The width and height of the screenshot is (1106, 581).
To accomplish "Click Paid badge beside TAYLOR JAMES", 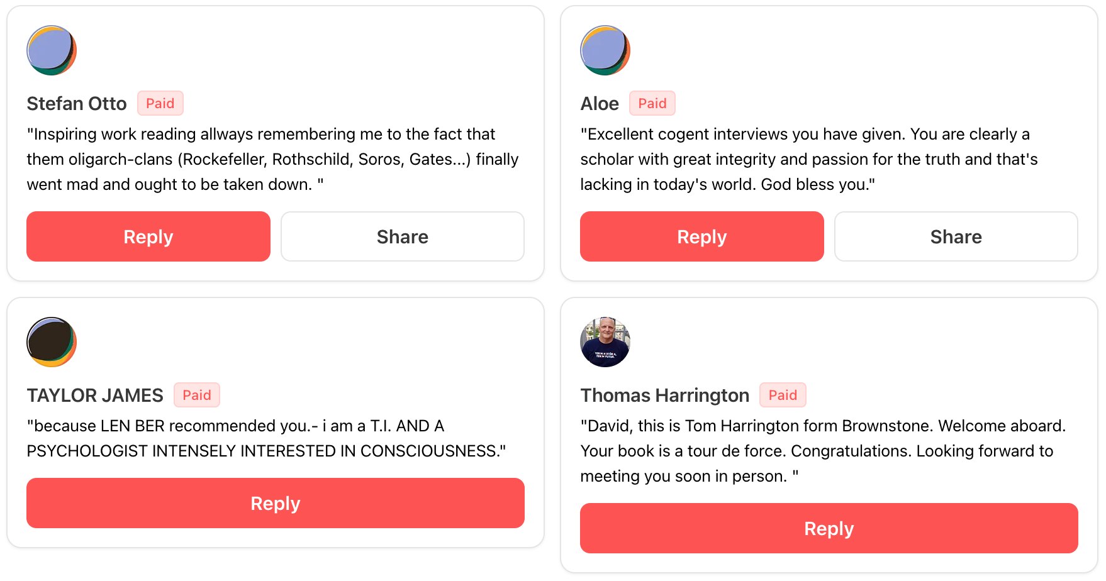I will click(x=197, y=396).
